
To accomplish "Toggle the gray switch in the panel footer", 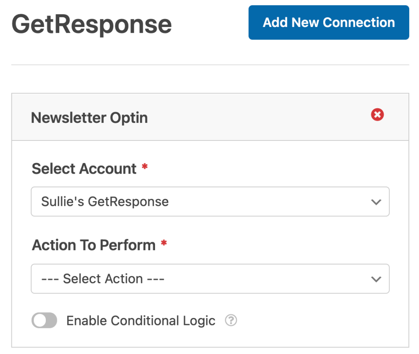I will 44,321.
